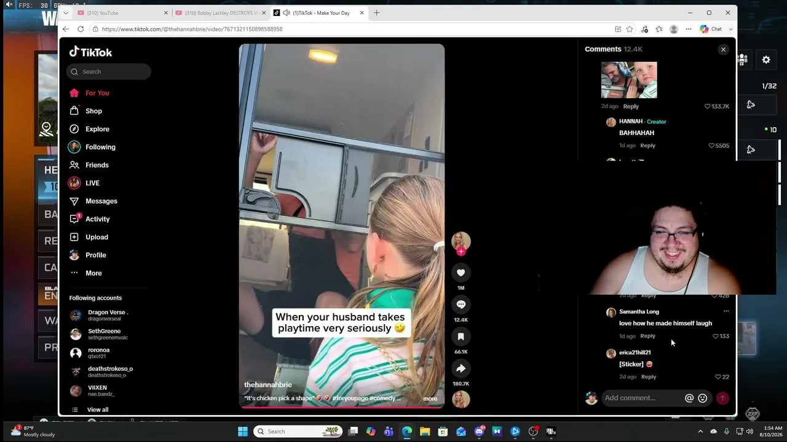
Task: Open the For You feed
Action: coord(97,93)
